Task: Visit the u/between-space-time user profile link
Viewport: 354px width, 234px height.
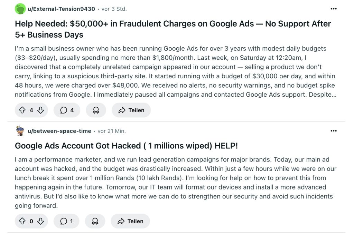Action: (x=59, y=131)
